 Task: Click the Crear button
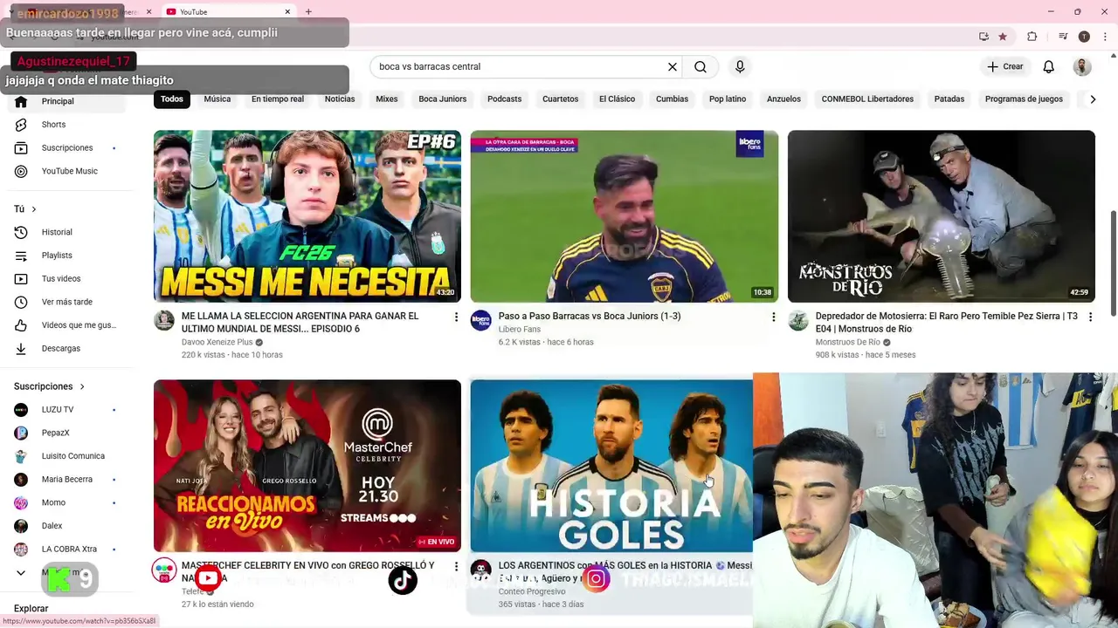tap(1004, 66)
